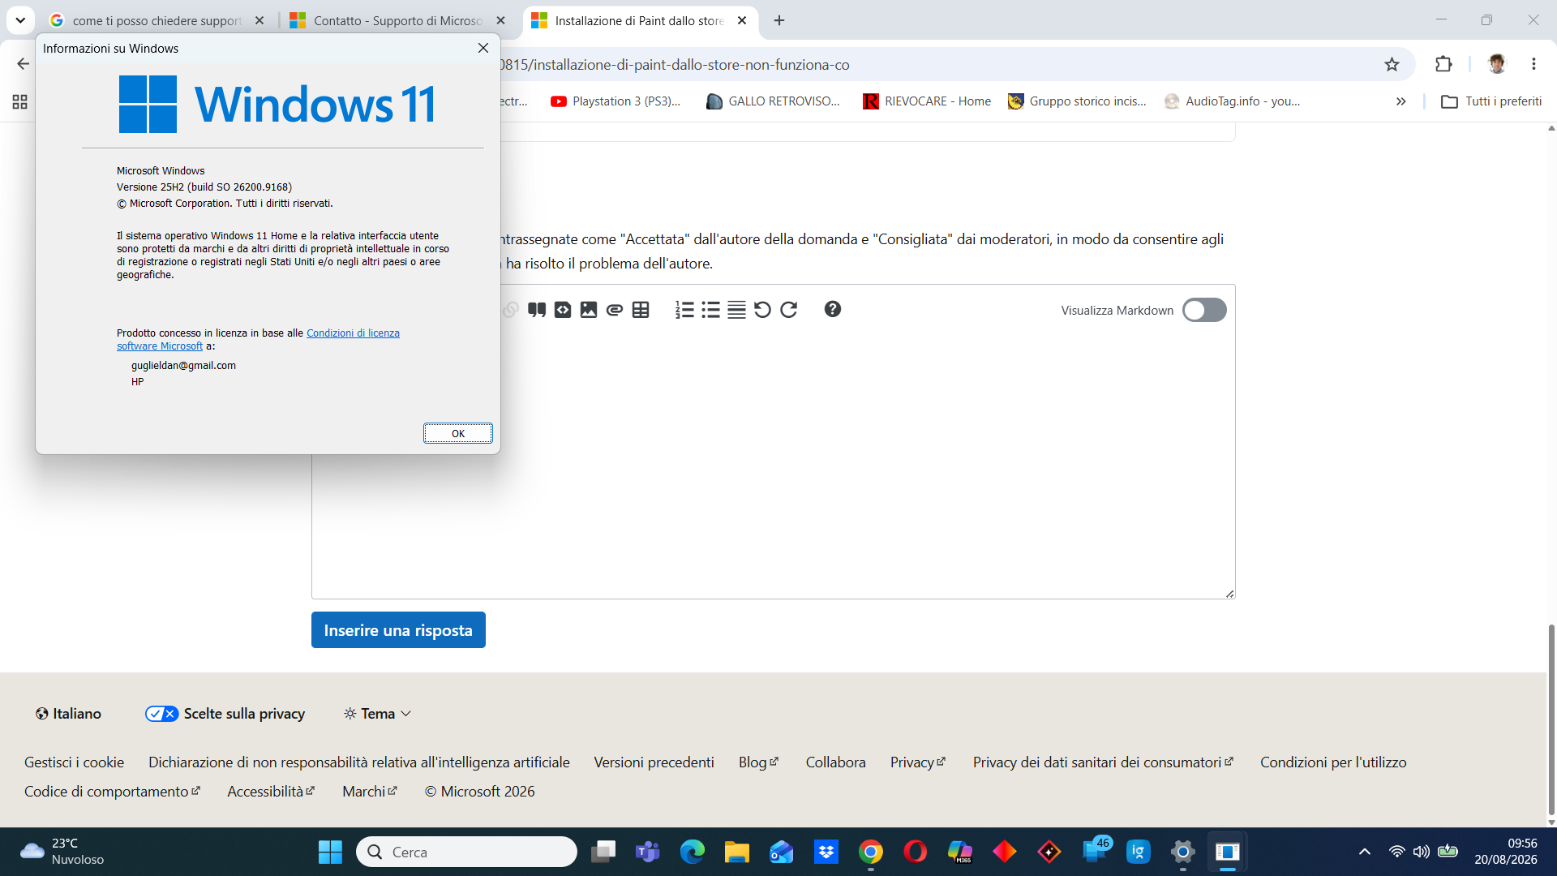
Task: Open the Chrome profile avatar
Action: coord(1497,64)
